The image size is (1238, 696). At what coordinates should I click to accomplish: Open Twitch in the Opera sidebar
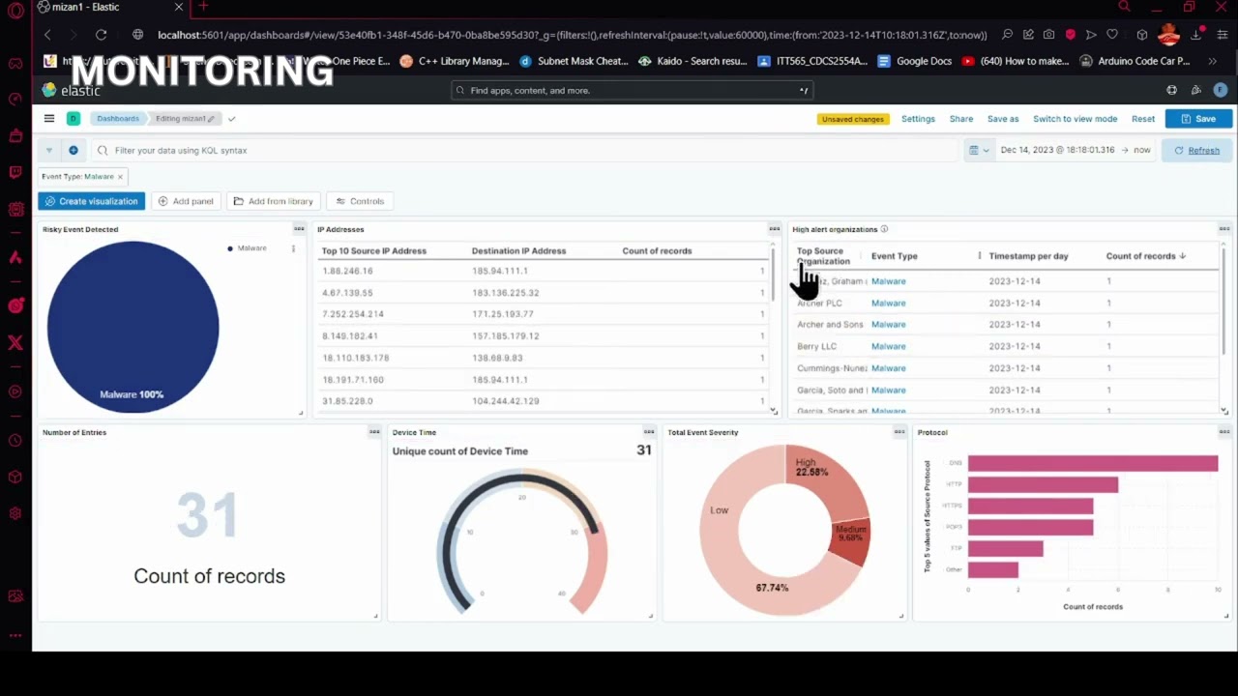15,172
